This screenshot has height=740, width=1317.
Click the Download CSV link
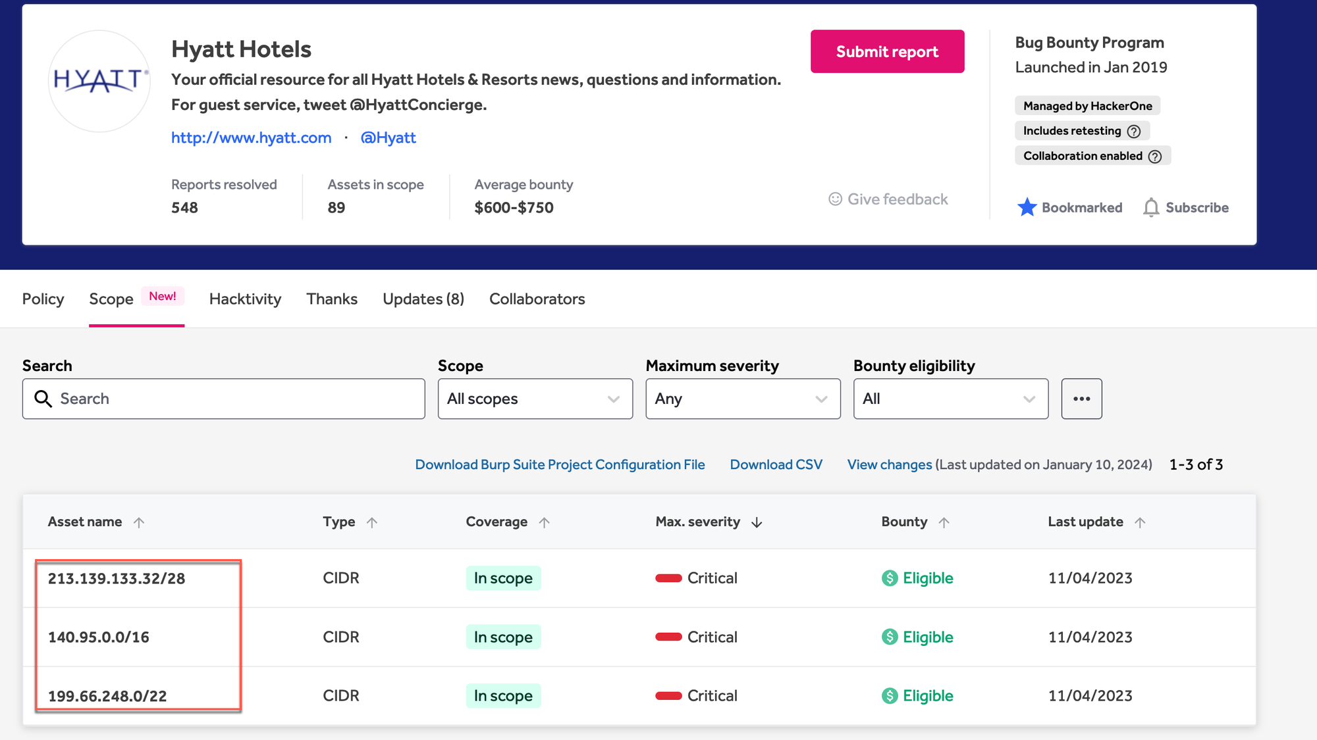[x=776, y=464]
